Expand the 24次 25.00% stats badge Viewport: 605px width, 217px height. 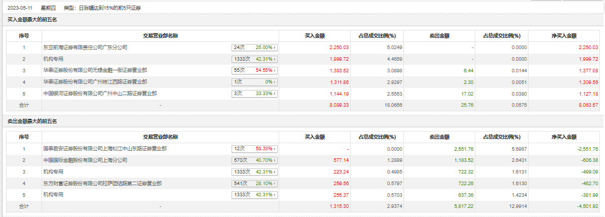(x=255, y=48)
